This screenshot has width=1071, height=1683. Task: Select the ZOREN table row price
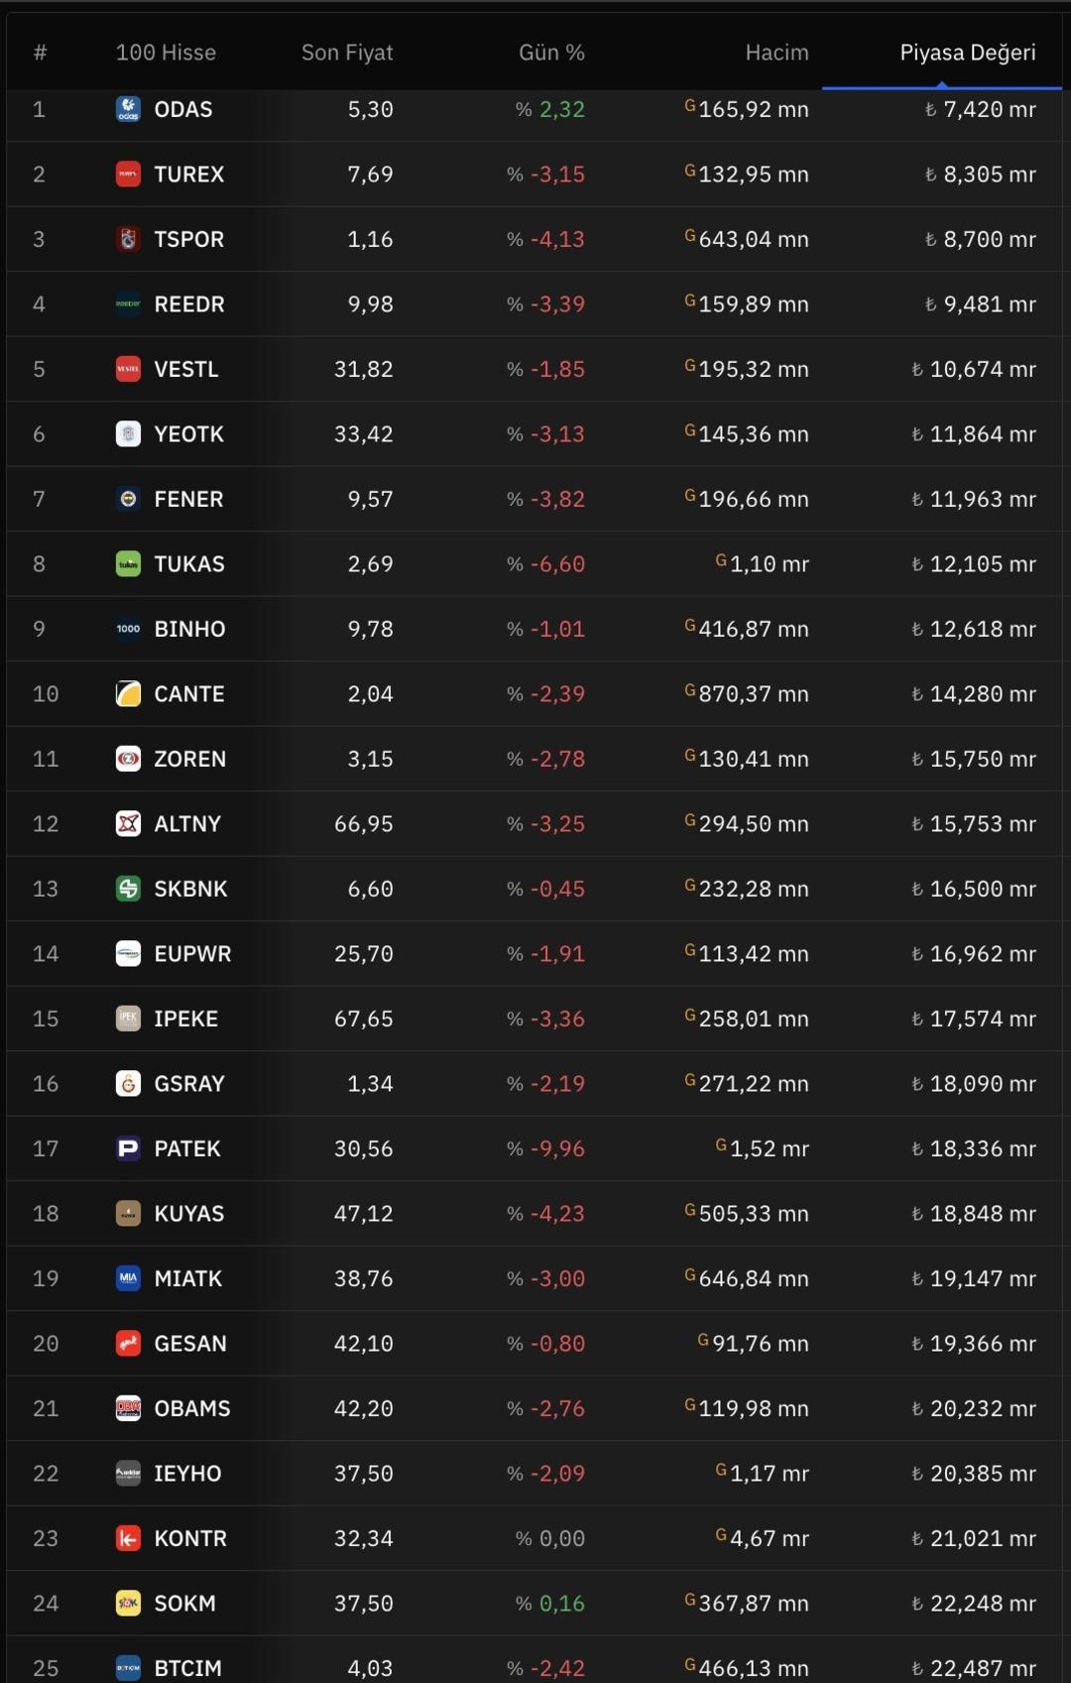(370, 759)
